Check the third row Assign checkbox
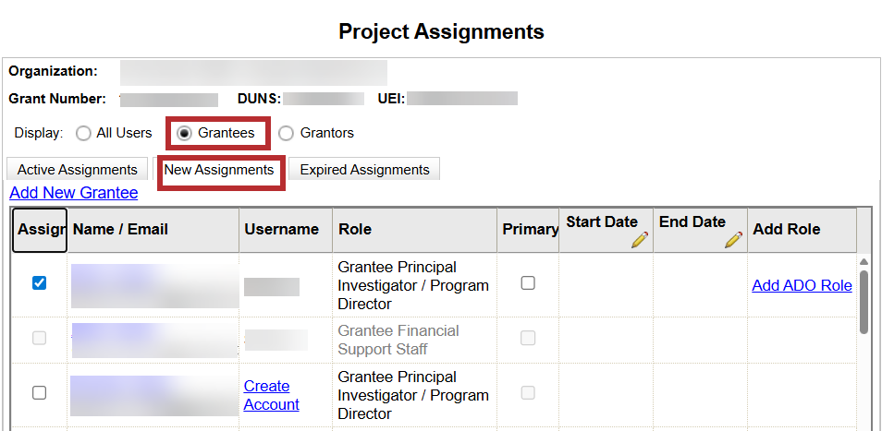Screen dimensions: 882x431 click(x=39, y=392)
